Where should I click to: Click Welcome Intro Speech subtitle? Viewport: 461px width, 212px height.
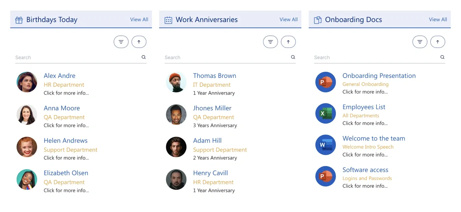[368, 147]
